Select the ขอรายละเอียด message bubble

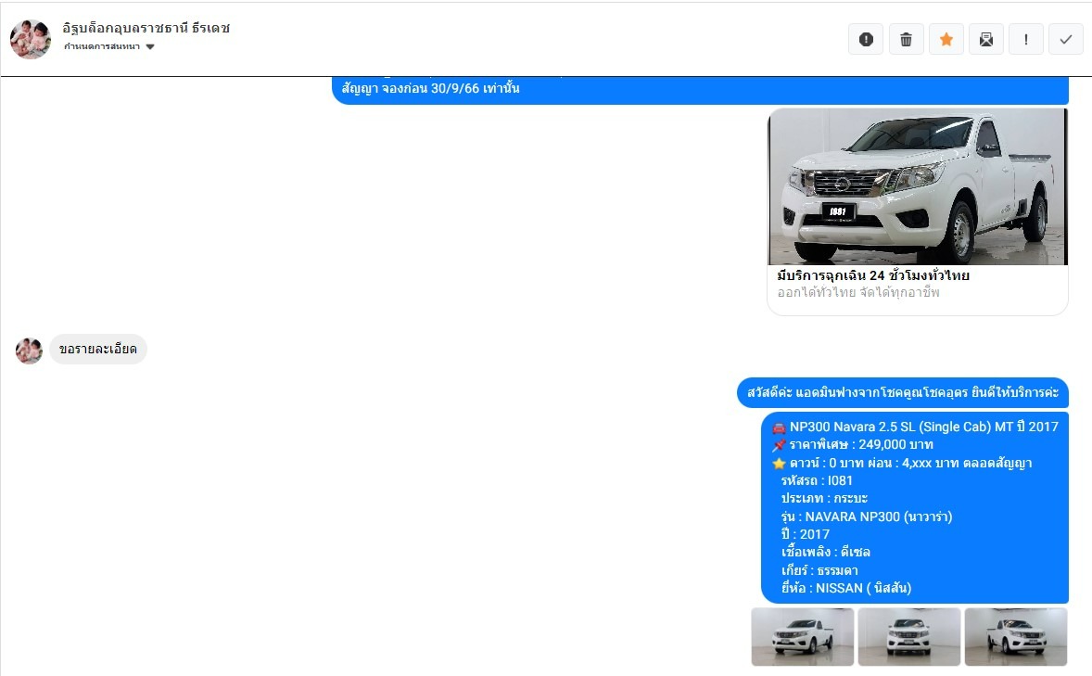point(97,350)
